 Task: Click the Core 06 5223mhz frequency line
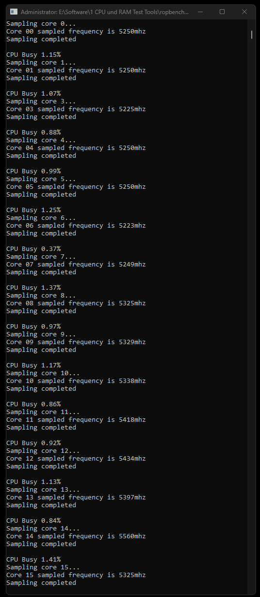point(76,226)
